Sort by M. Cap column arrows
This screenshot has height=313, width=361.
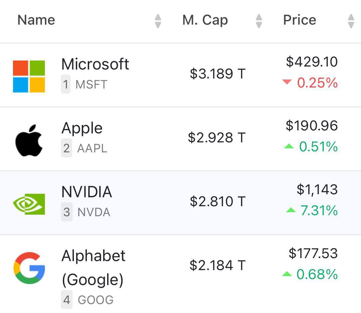259,21
